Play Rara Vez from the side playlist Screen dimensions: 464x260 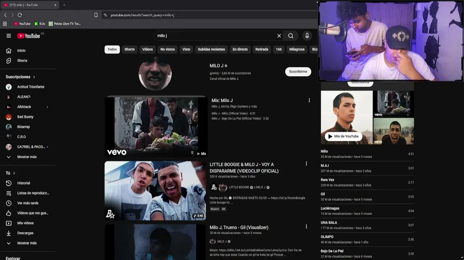(367, 182)
